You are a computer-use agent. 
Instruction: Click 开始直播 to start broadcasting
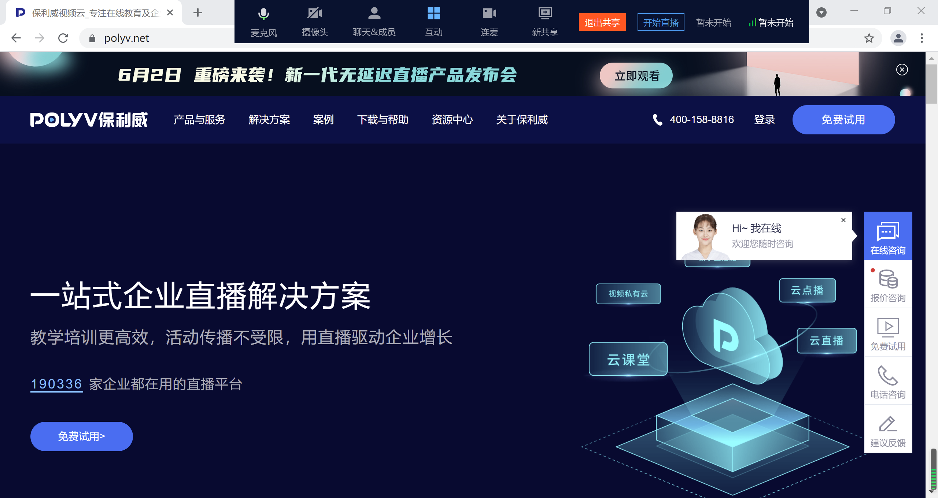click(x=661, y=22)
